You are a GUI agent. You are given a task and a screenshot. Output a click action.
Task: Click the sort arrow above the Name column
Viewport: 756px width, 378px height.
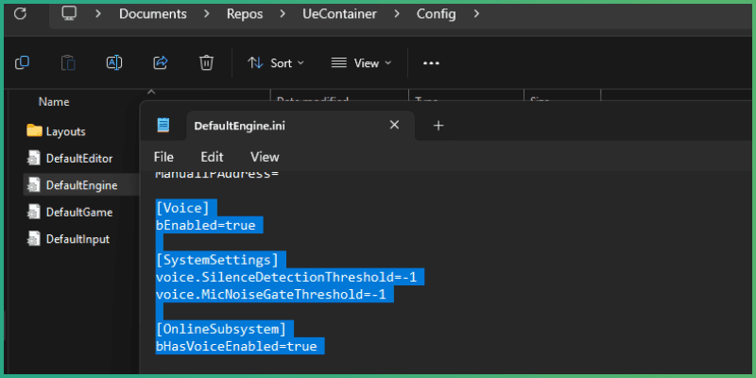click(x=151, y=92)
